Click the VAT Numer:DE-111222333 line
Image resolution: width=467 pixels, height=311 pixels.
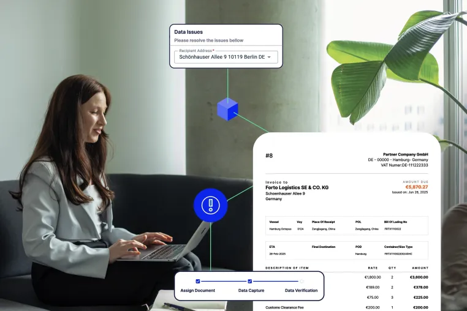[404, 165]
